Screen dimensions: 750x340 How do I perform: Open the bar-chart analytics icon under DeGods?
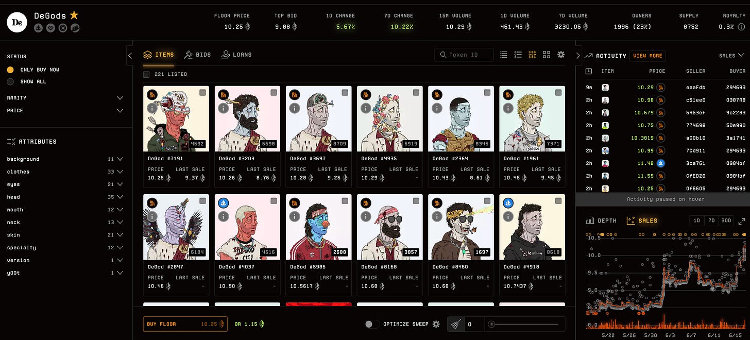click(75, 28)
